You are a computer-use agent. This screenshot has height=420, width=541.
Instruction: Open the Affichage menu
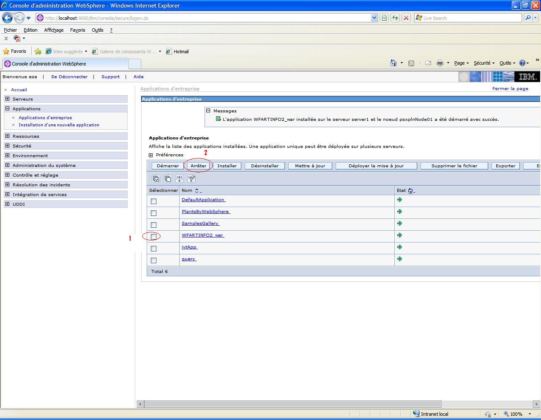(x=54, y=30)
